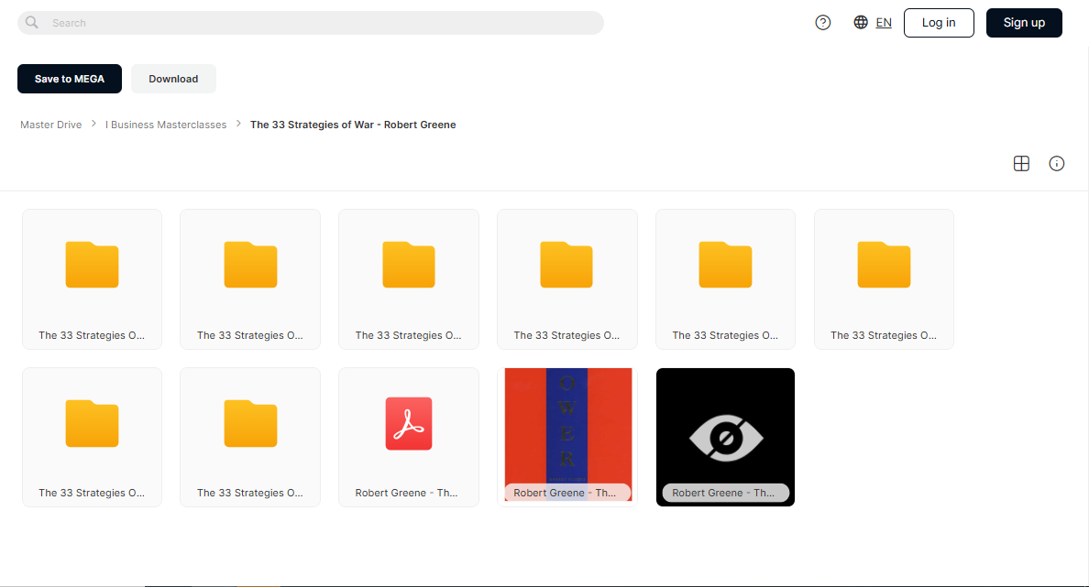Click the Log in button
This screenshot has height=587, width=1089.
[x=939, y=23]
